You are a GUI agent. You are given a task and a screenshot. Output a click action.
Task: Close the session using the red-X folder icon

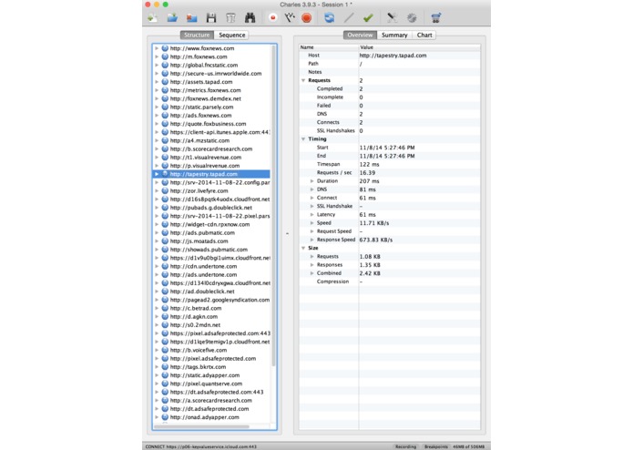tap(192, 17)
